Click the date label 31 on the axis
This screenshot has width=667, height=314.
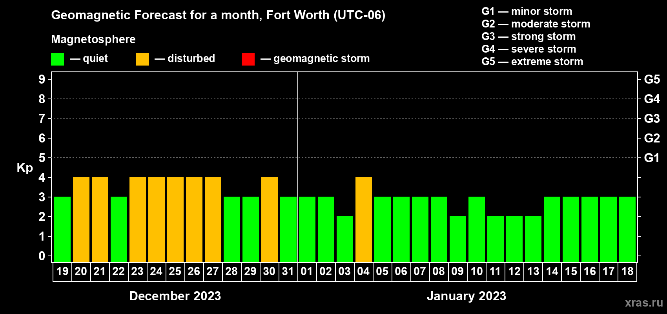click(288, 271)
